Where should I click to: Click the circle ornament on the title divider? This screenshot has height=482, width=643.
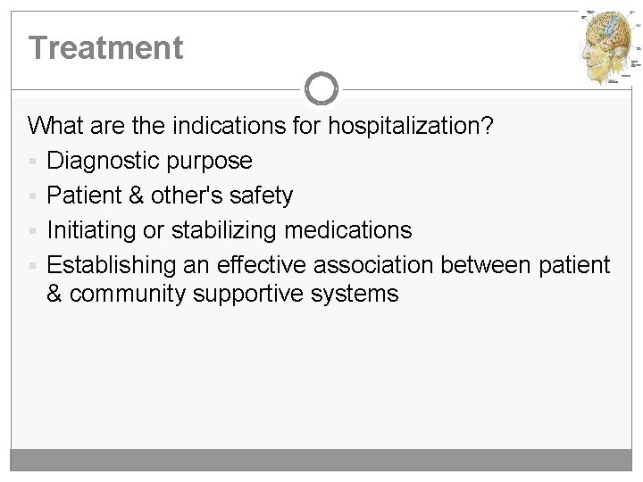click(321, 88)
